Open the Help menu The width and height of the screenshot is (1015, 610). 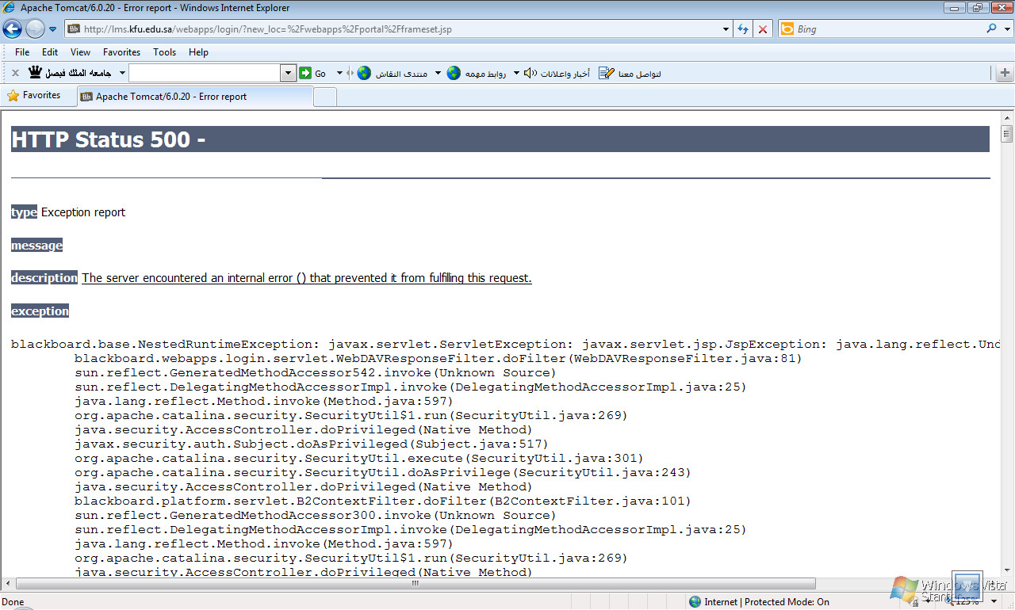pyautogui.click(x=198, y=52)
